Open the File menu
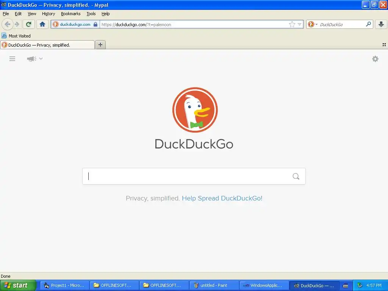Viewport: 388px width, 291px height. [6, 14]
